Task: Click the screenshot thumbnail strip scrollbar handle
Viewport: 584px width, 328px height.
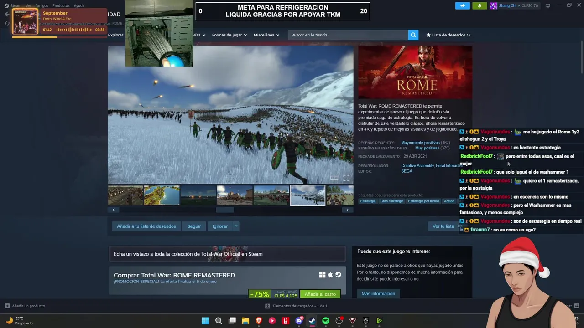Action: tap(224, 210)
